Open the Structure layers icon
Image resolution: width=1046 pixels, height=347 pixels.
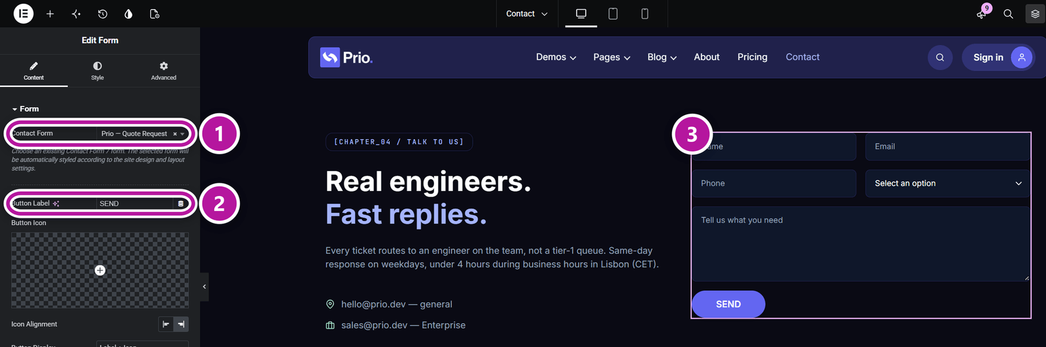1035,14
